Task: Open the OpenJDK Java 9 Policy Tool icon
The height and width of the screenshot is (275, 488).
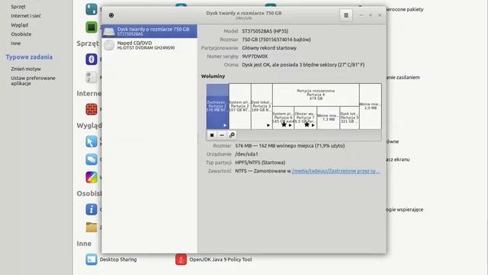Action: click(181, 259)
